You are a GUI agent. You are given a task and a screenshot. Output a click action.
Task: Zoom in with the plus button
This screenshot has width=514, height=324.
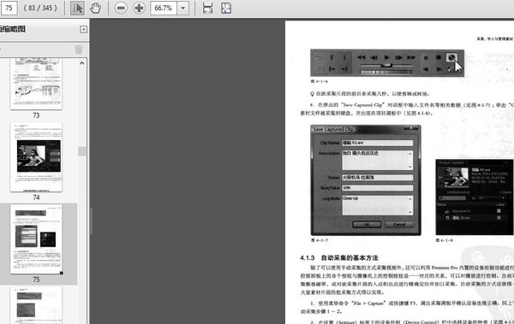tap(139, 9)
